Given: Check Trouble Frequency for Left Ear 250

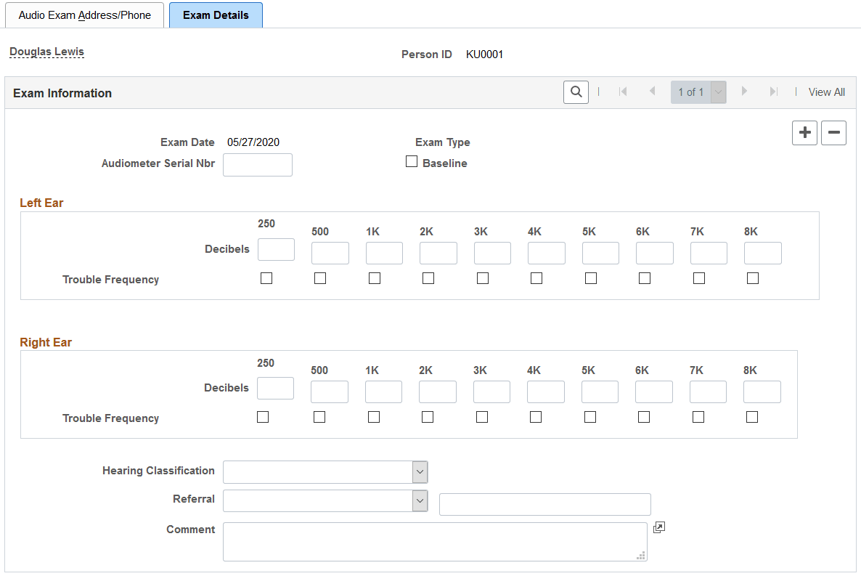Looking at the screenshot, I should click(x=266, y=277).
